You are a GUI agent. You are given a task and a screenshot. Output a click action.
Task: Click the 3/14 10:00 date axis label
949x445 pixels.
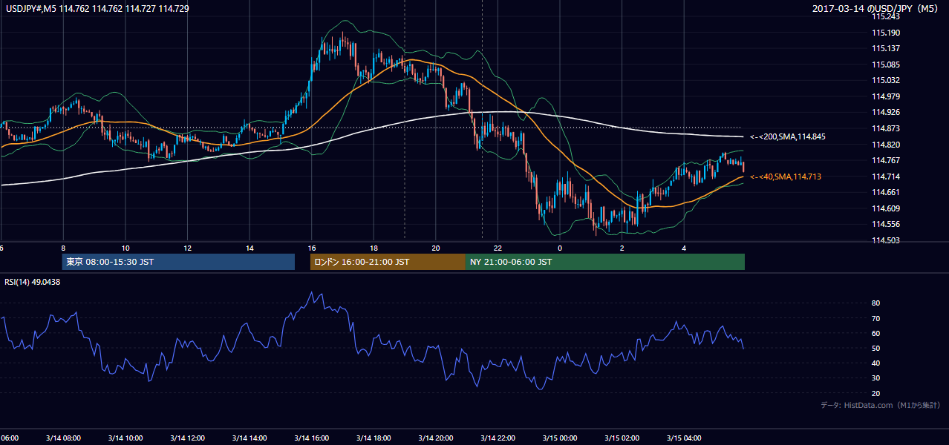[x=125, y=438]
